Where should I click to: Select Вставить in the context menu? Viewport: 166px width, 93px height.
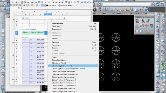coord(73,48)
